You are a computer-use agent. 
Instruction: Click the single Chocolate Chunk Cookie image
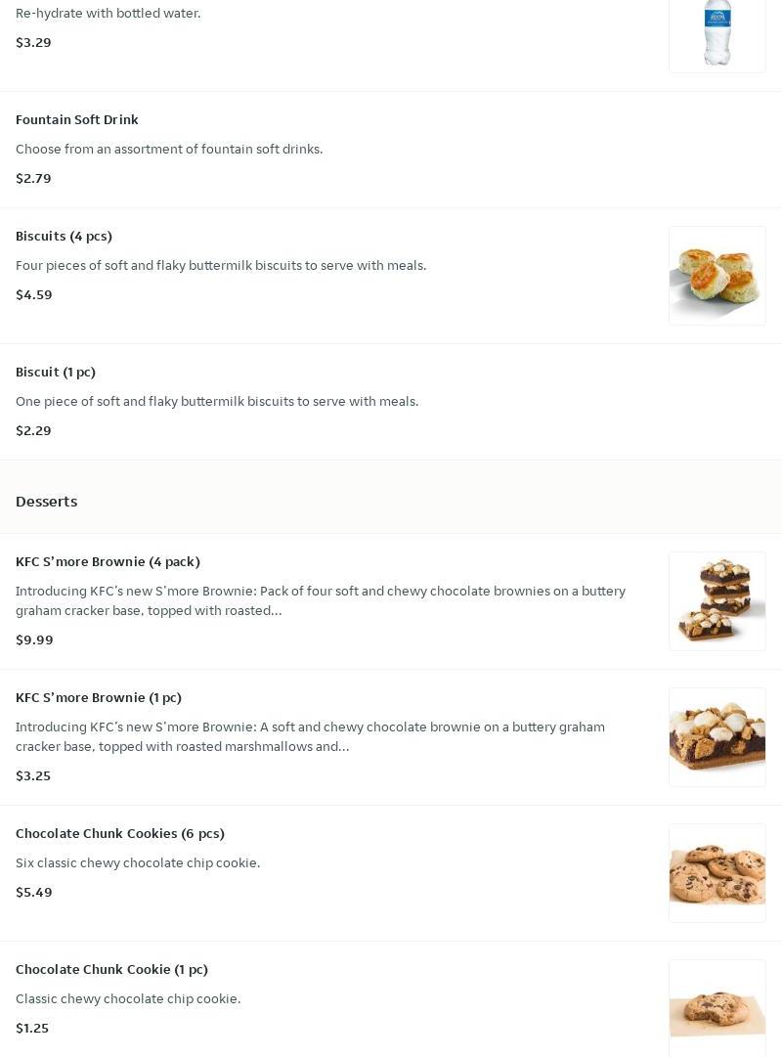[x=717, y=1007]
